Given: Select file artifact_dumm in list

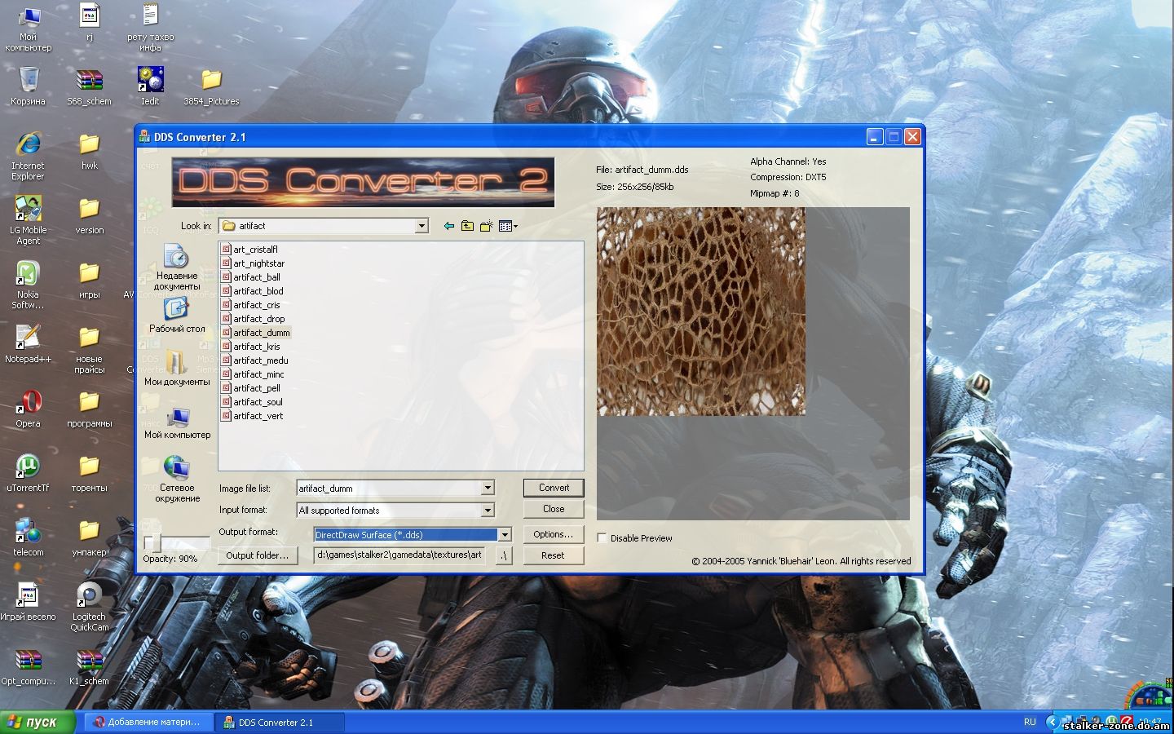Looking at the screenshot, I should click(255, 333).
